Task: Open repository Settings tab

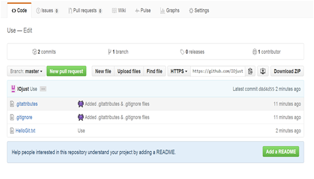Action: 199,11
